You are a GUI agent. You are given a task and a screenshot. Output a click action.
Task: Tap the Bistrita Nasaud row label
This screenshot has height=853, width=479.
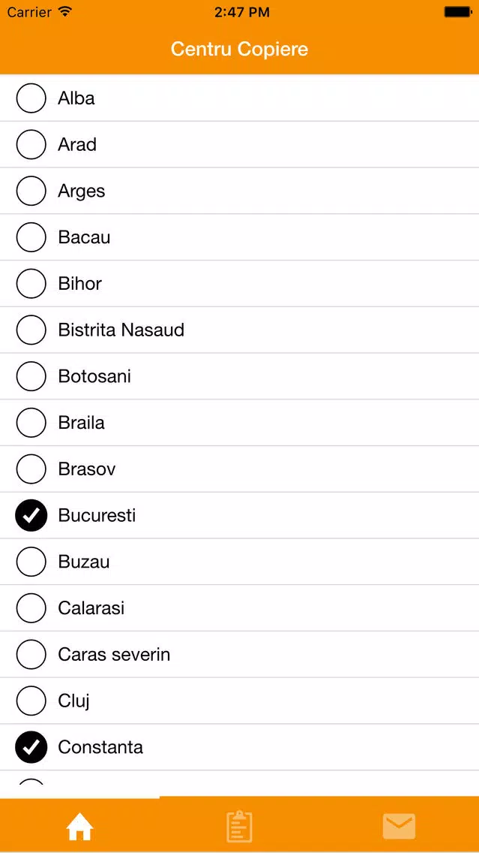(121, 330)
